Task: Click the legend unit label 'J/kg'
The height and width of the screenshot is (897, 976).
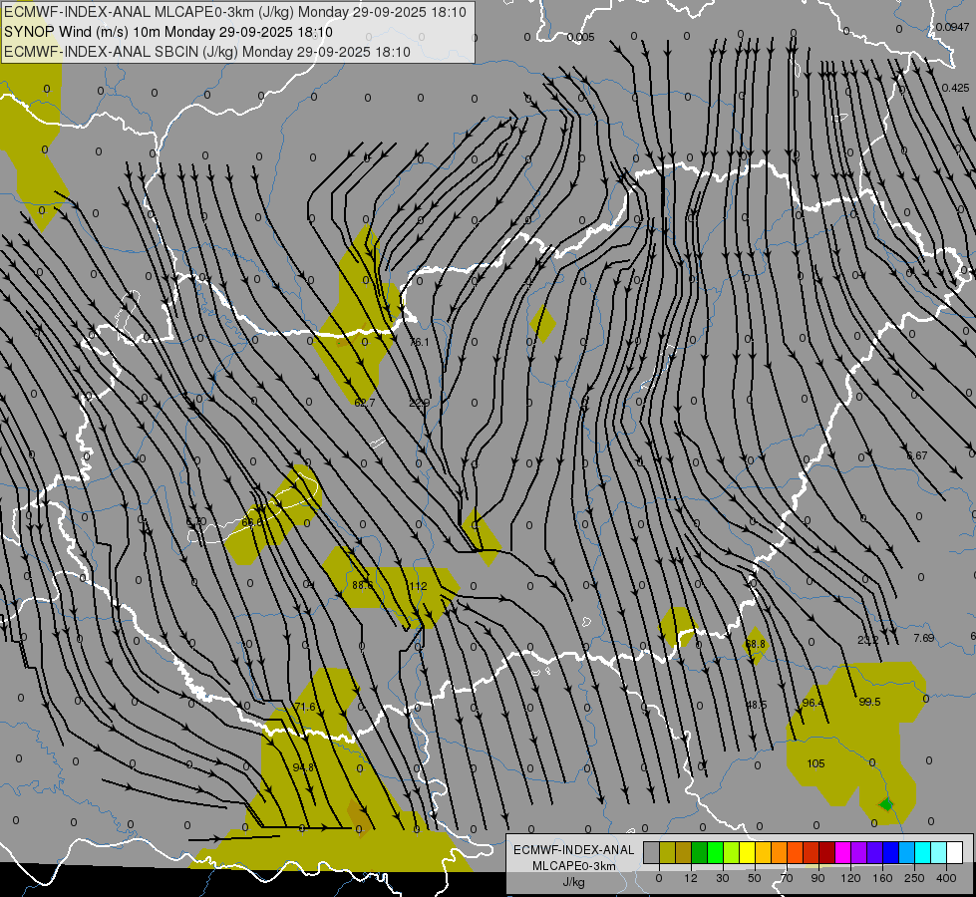Action: tap(574, 882)
